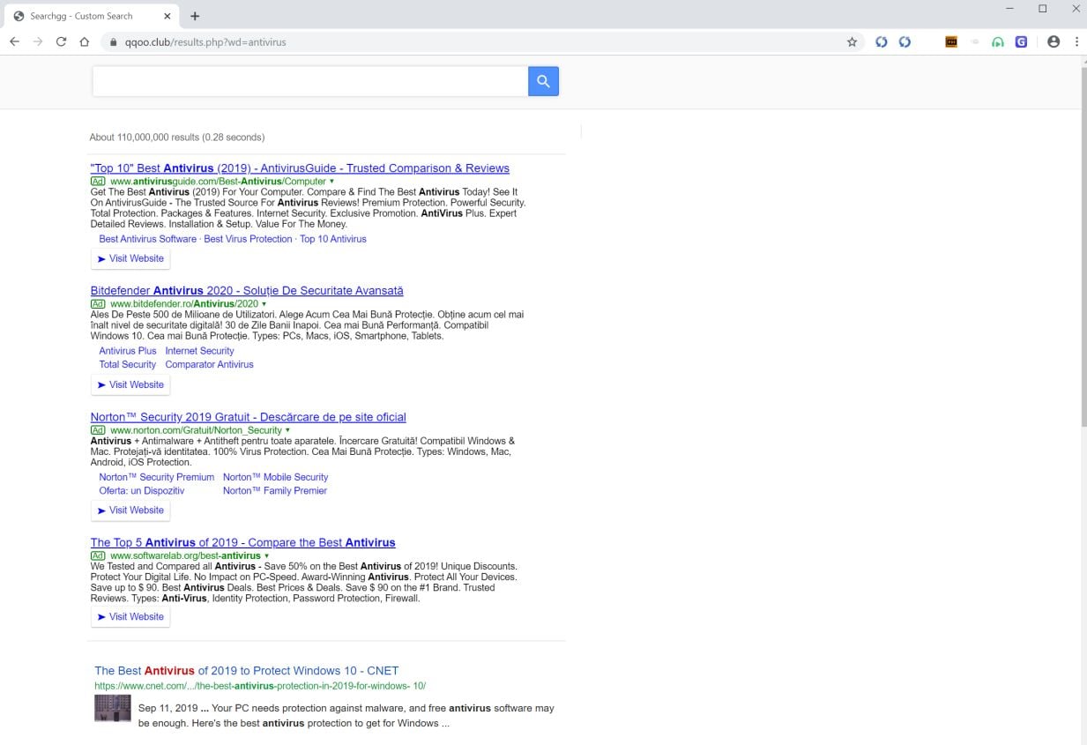Open the Norton Security 2019 Gratuit ad title

248,417
